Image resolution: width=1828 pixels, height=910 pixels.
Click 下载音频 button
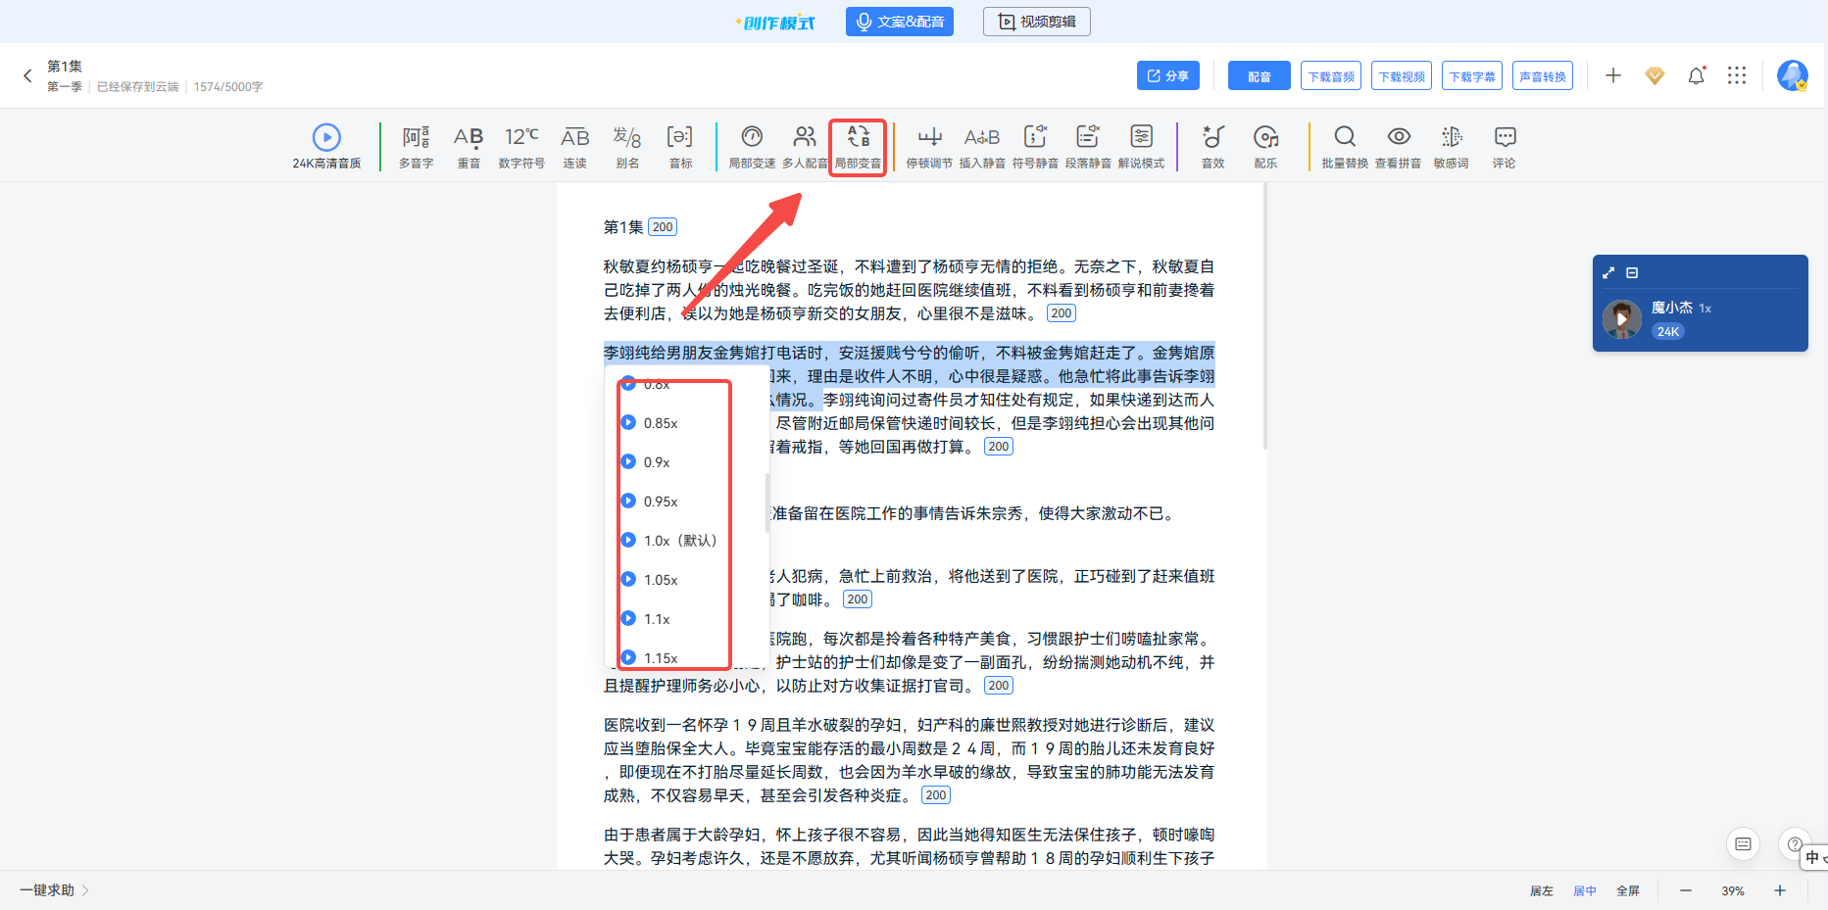(x=1331, y=75)
